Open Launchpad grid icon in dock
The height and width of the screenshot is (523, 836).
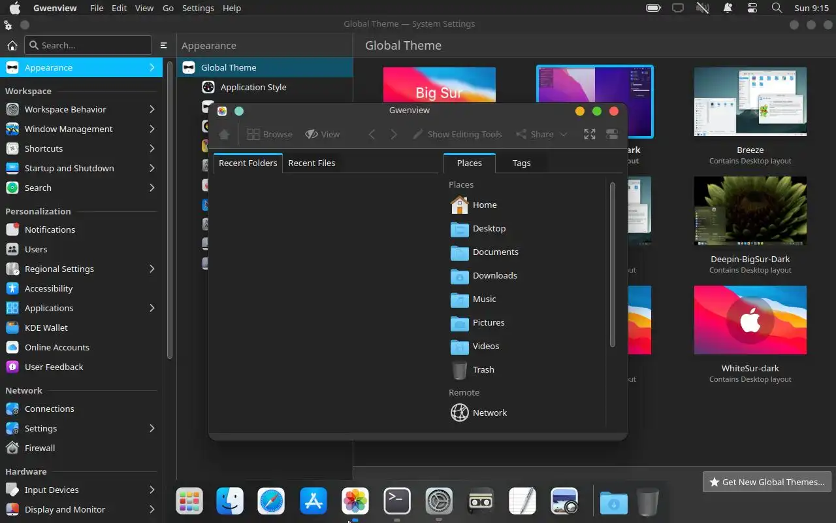[x=189, y=501]
